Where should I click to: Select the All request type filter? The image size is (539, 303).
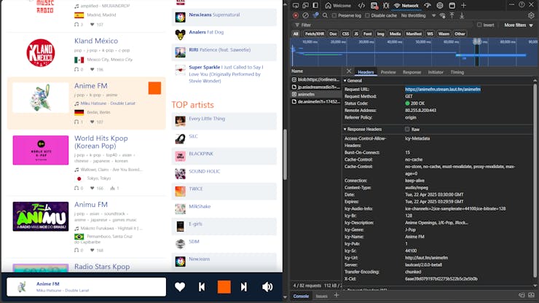pos(296,34)
